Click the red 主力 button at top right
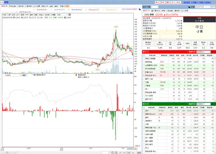 [173, 2]
